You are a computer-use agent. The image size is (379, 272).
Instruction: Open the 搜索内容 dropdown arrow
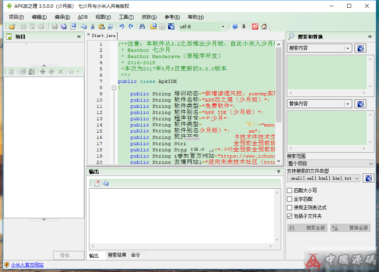348,48
